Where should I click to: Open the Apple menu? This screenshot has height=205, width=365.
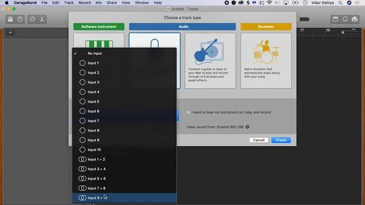point(7,3)
